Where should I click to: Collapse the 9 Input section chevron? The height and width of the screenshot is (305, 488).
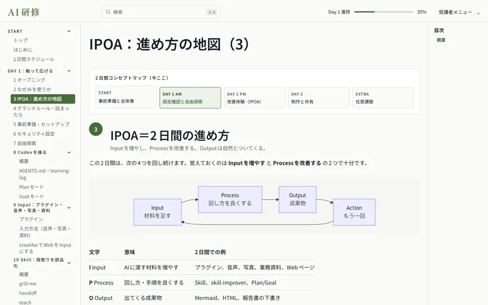(x=69, y=207)
